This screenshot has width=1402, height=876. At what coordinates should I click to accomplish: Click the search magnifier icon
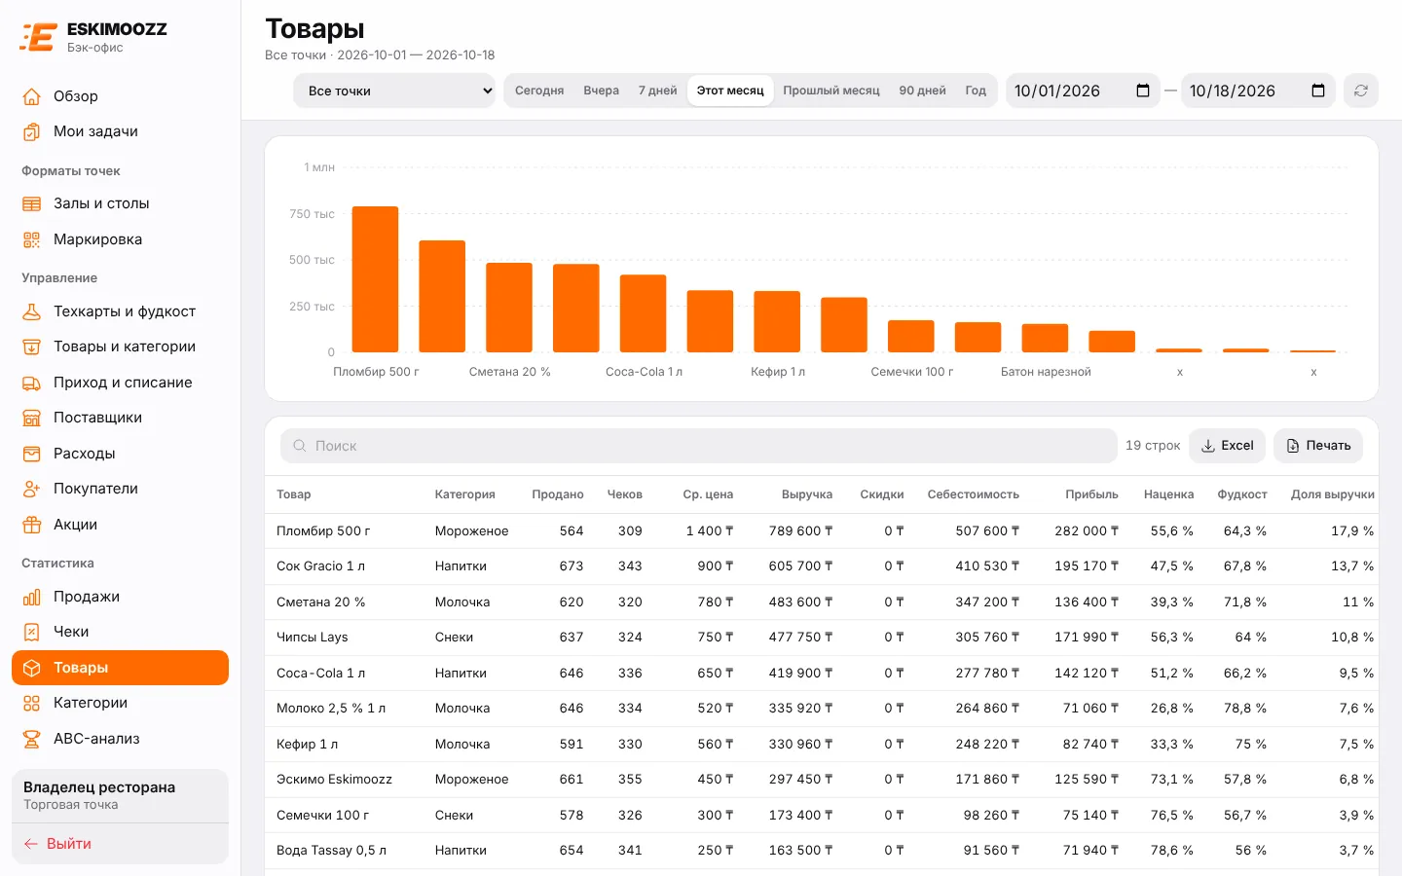pyautogui.click(x=300, y=446)
